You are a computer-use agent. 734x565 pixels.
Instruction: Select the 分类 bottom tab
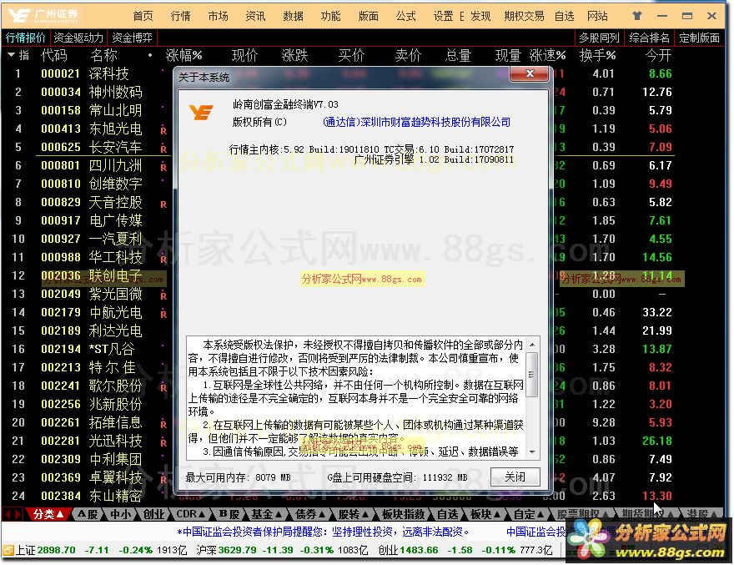48,514
